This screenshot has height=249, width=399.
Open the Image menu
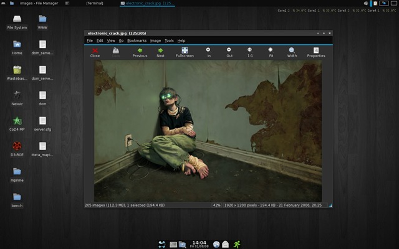coord(155,40)
